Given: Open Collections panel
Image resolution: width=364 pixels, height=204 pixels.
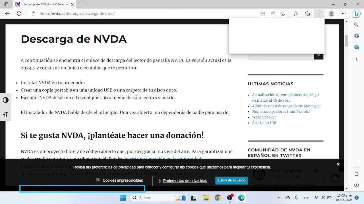Looking at the screenshot, I should (x=307, y=13).
